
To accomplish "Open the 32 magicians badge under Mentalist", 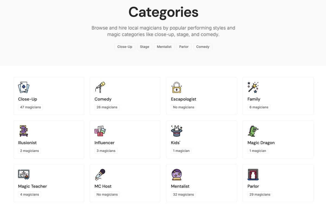I will (183, 194).
